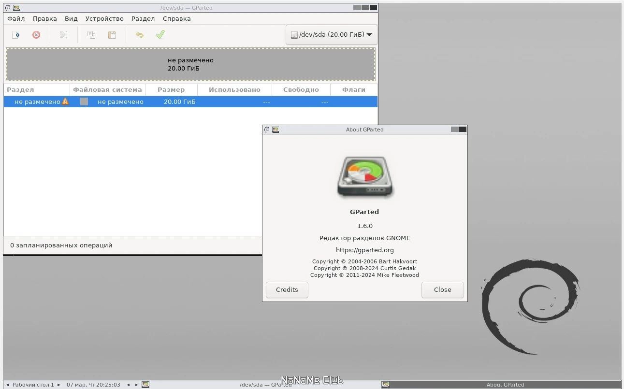Click the Copyright 2011-2024 Mike Fleetwood line
The height and width of the screenshot is (389, 624).
365,275
